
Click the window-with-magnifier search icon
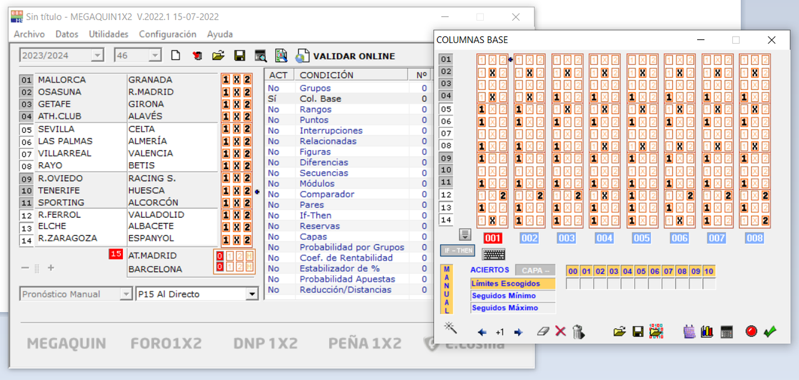[x=260, y=56]
